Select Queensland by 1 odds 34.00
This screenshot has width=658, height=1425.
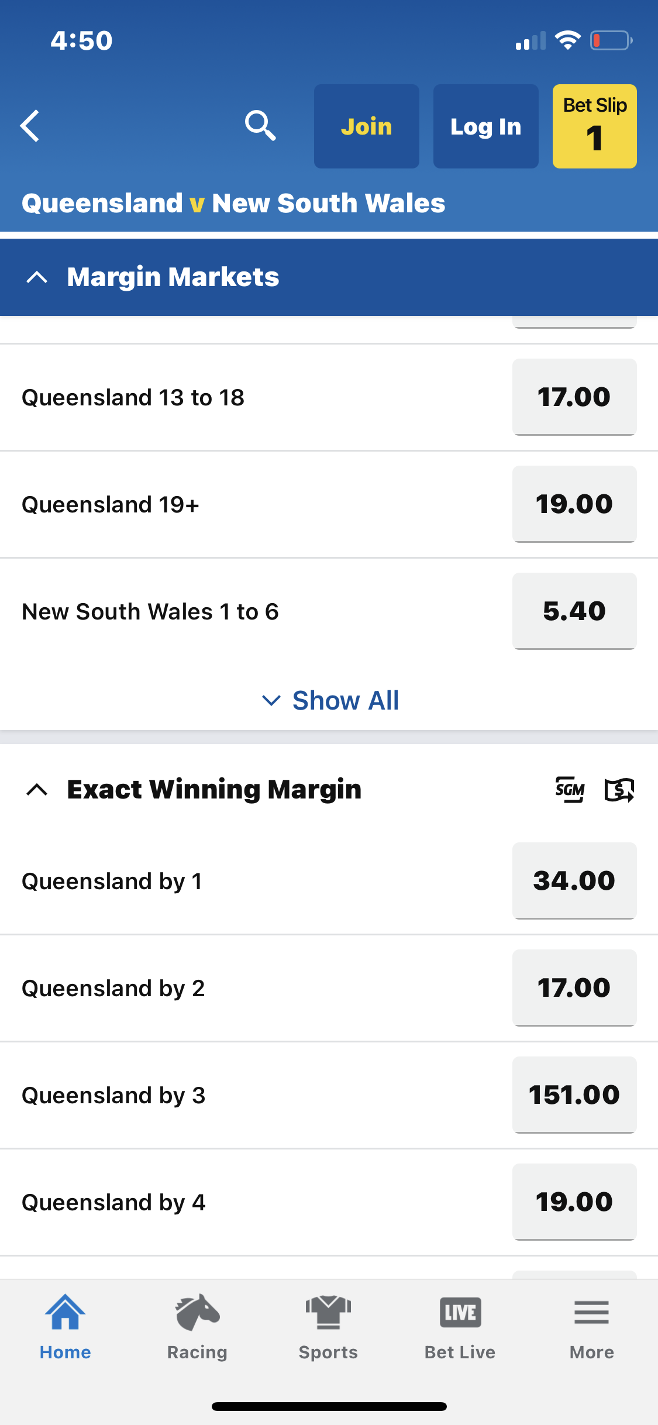coord(574,881)
